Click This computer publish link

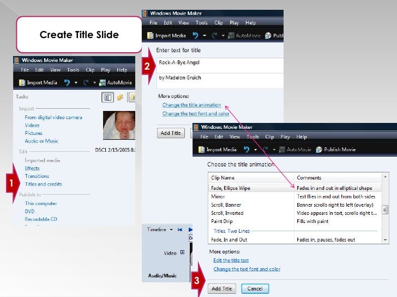[x=41, y=203]
